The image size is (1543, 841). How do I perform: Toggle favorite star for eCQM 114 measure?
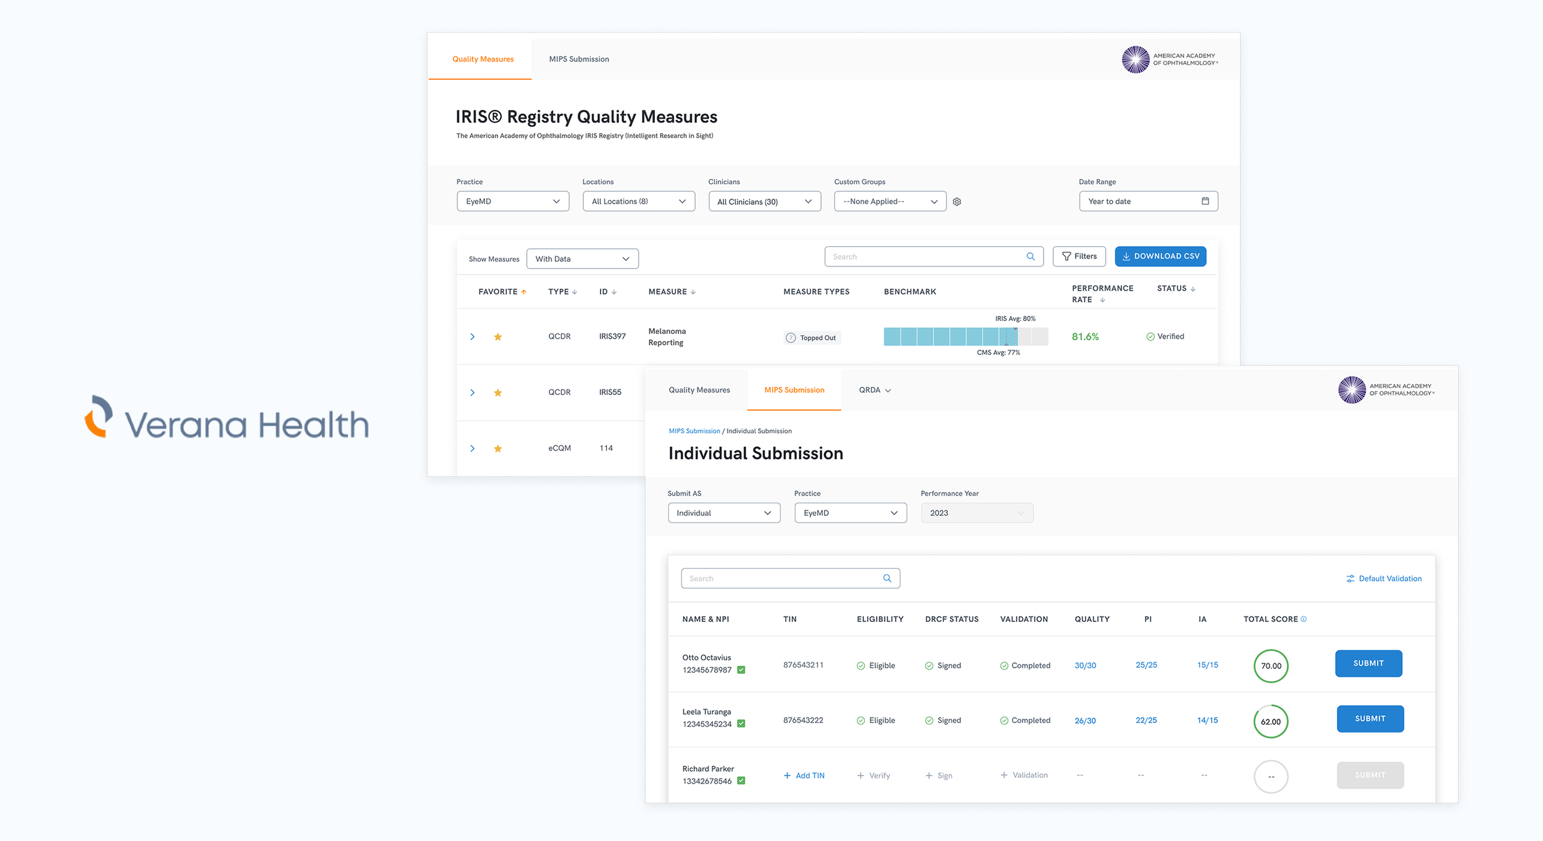pos(497,449)
